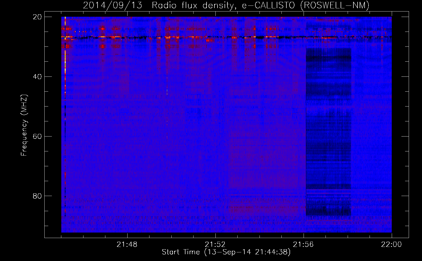Click the '40' frequency tick label

37,77
